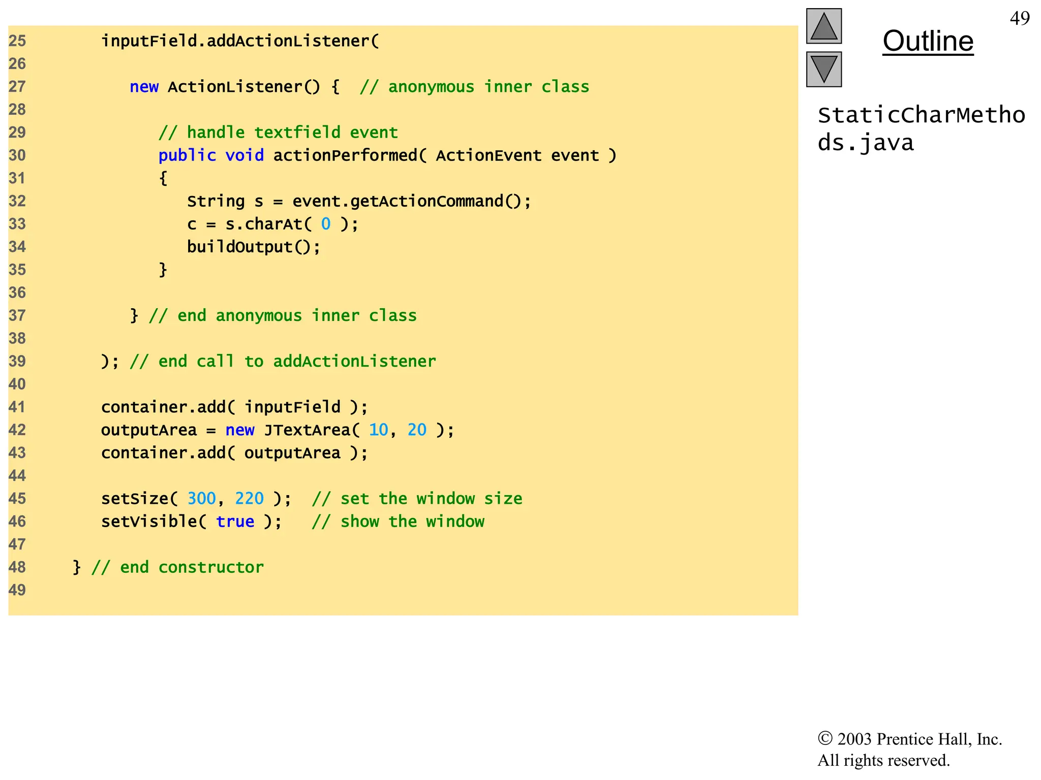The height and width of the screenshot is (780, 1041).
Task: Click the down arrow navigation button
Action: coord(823,69)
